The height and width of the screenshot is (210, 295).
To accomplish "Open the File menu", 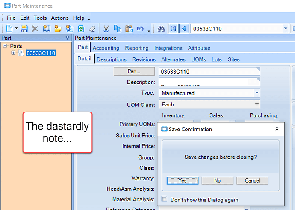I will tap(11, 18).
